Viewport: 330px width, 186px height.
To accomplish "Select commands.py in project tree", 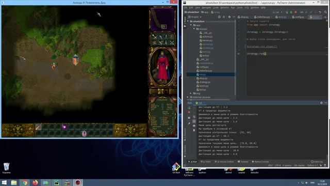I will [x=205, y=63].
